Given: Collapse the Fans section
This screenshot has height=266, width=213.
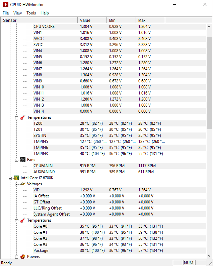Looking at the screenshot, I should pyautogui.click(x=16, y=160).
